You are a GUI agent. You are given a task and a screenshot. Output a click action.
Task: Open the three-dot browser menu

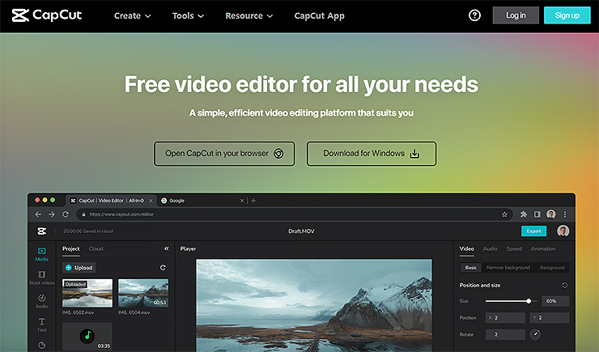(565, 214)
